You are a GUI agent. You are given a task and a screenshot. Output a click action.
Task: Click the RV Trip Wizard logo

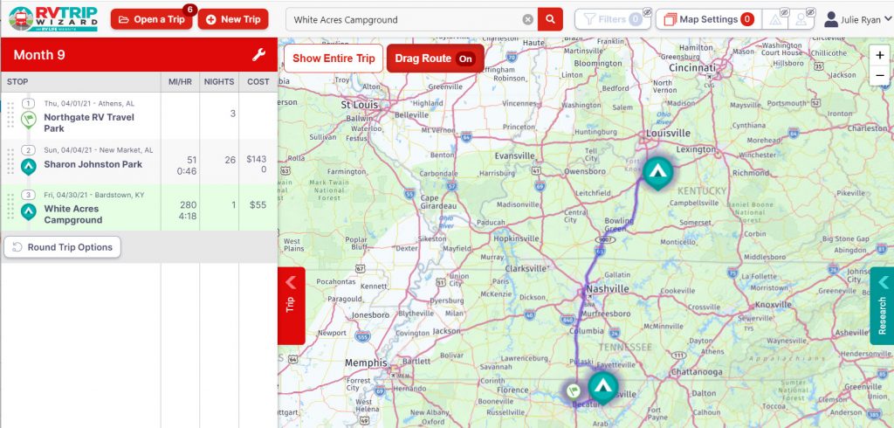[x=53, y=19]
